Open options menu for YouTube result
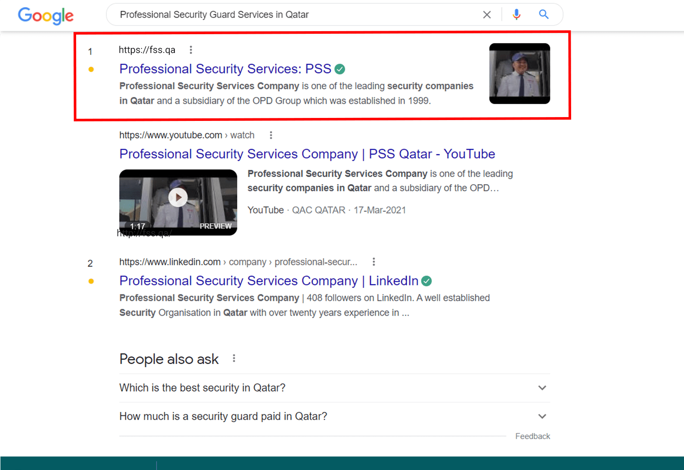The image size is (684, 470). pyautogui.click(x=271, y=135)
